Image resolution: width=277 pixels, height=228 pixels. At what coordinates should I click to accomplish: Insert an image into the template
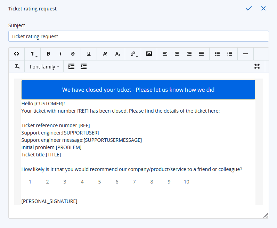[149, 54]
